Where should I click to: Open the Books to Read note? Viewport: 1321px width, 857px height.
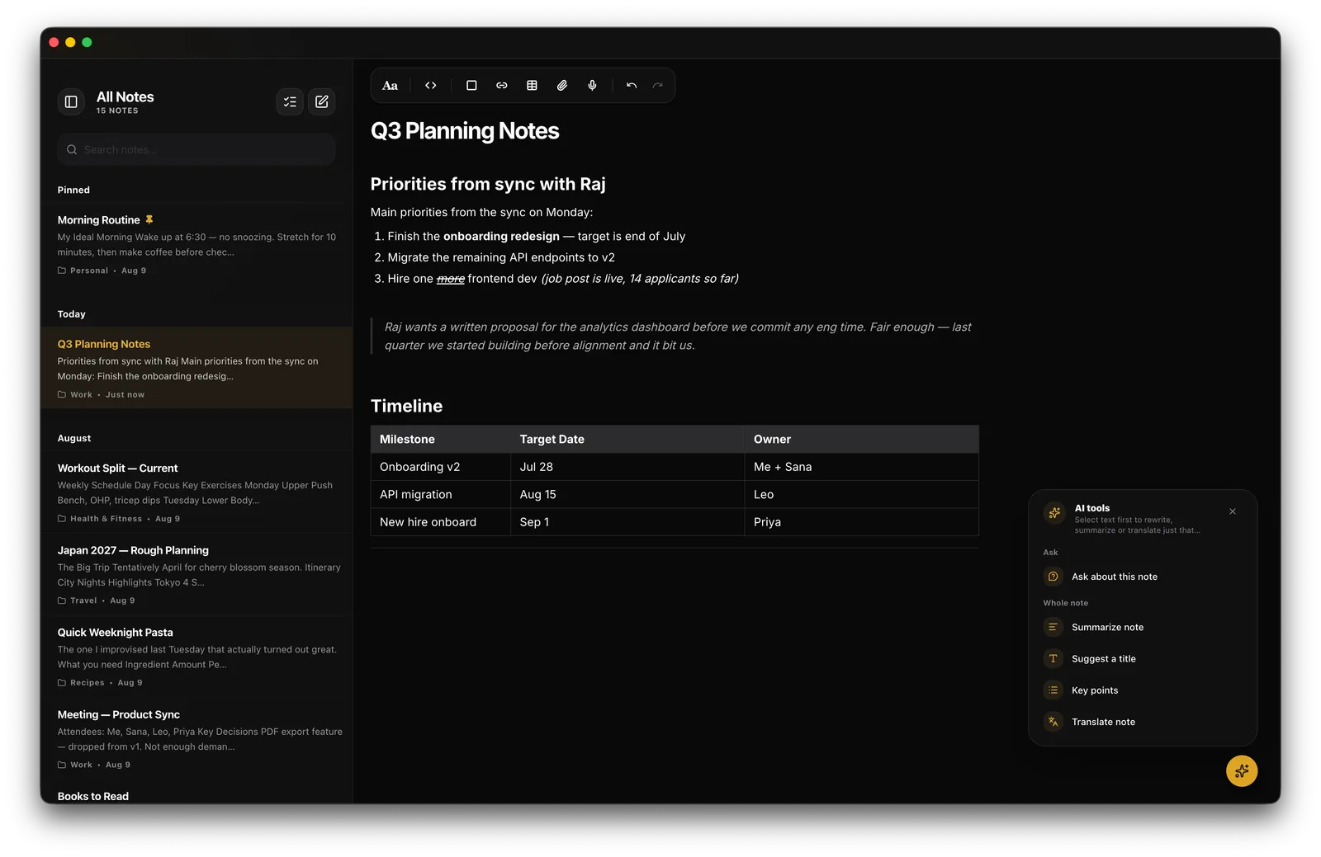196,793
